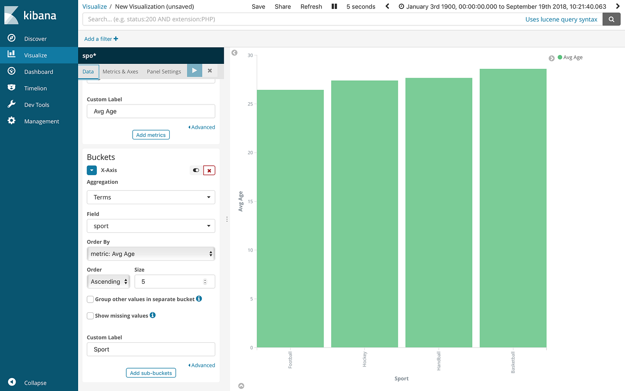Open the Order By metric dropdown
The width and height of the screenshot is (625, 391).
tap(150, 253)
